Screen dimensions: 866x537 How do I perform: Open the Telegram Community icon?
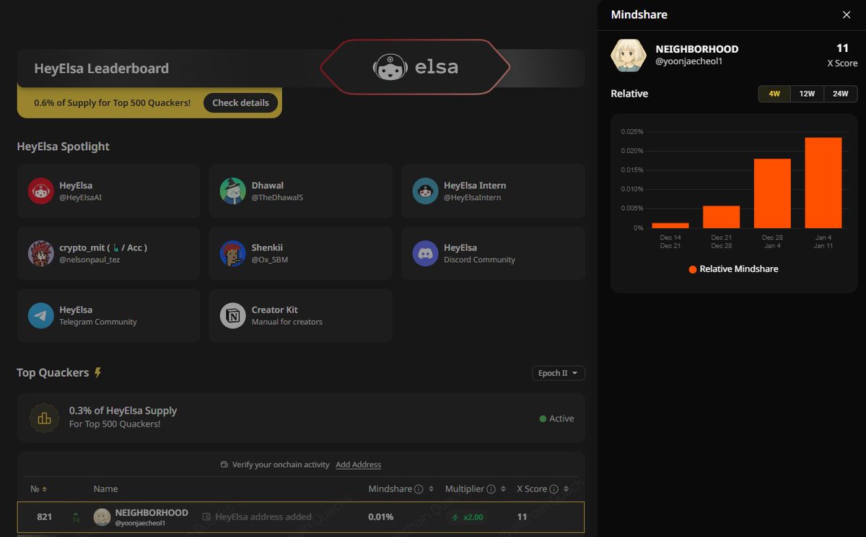coord(41,315)
